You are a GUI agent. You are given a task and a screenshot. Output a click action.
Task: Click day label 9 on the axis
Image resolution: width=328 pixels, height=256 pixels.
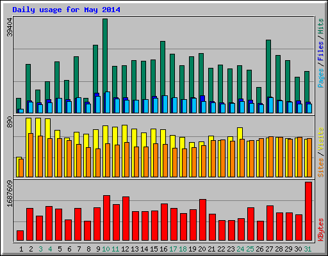point(98,249)
